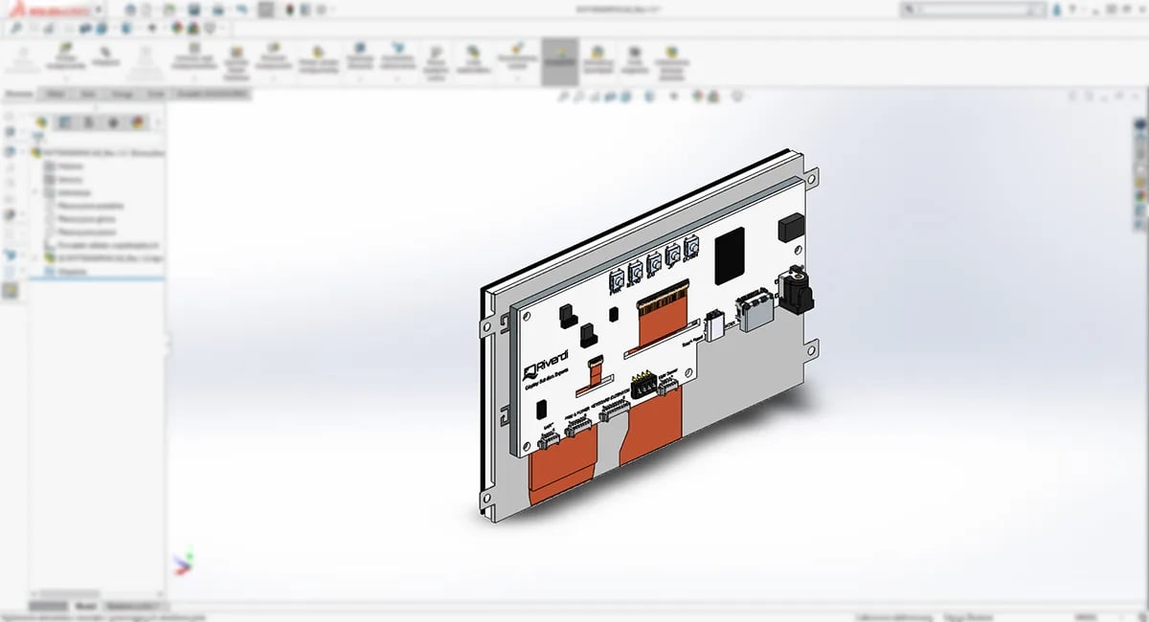This screenshot has width=1149, height=622.
Task: Click the Home icon in quick access toolbar
Action: point(129,9)
